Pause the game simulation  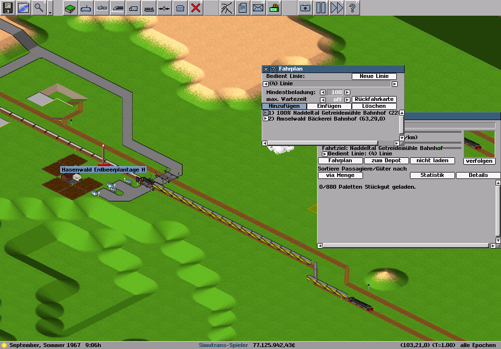321,8
